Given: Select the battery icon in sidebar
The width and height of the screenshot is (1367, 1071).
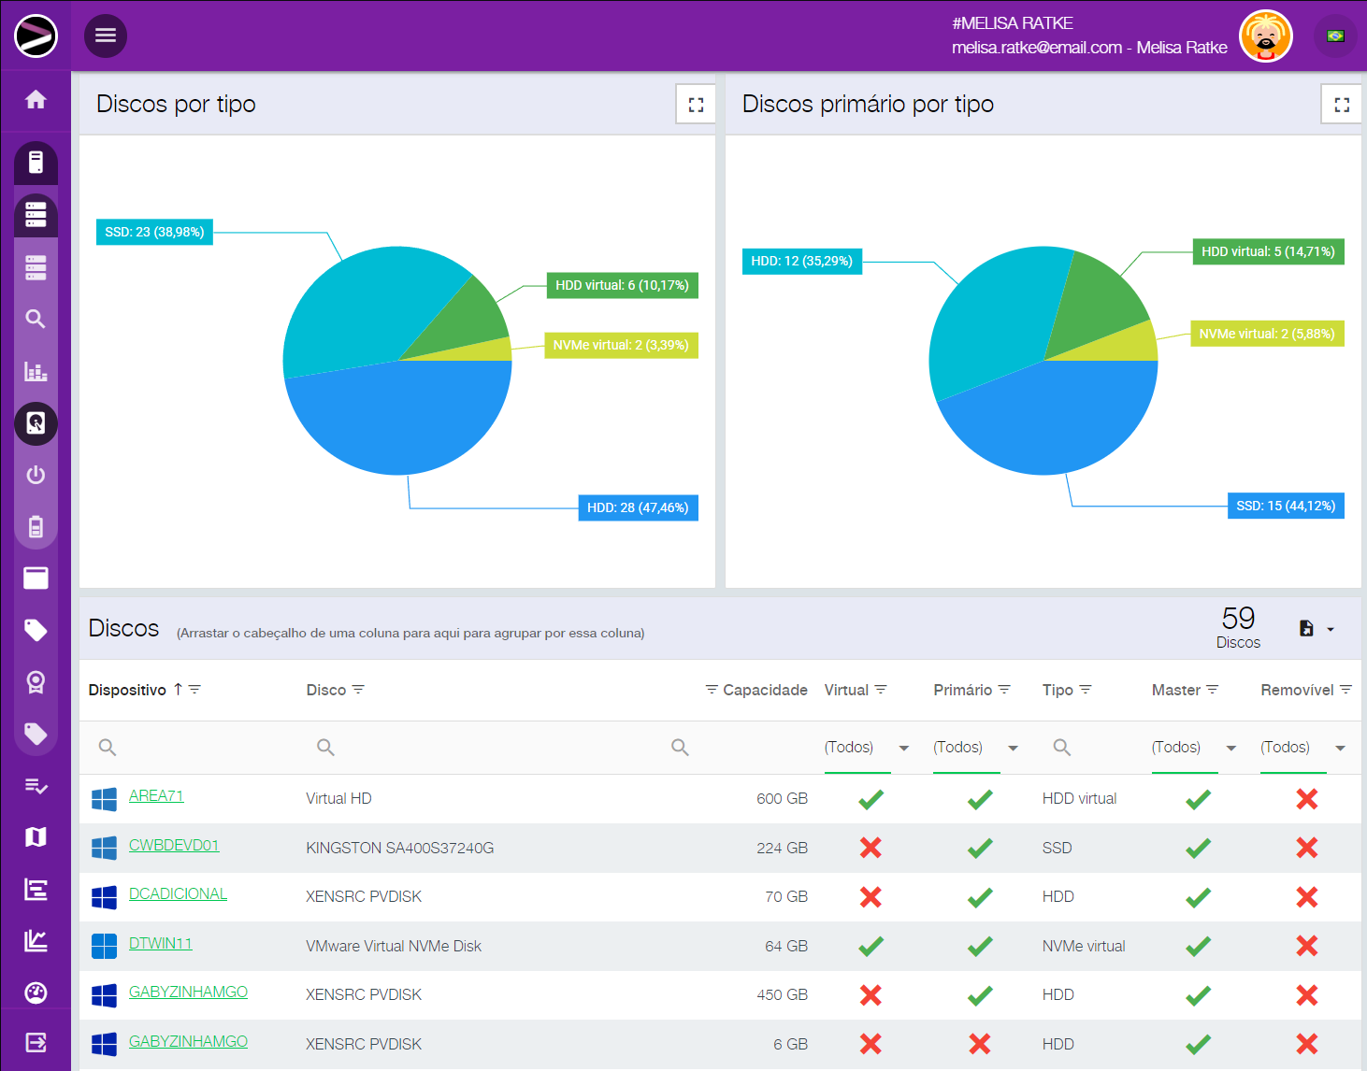Looking at the screenshot, I should pyautogui.click(x=36, y=527).
